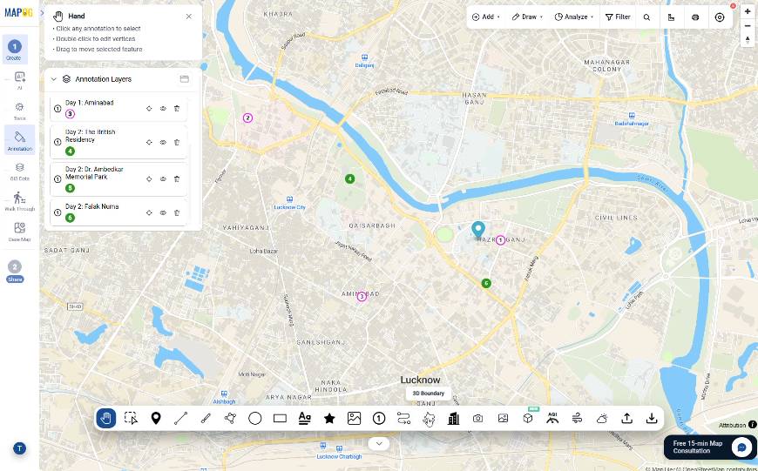The height and width of the screenshot is (471, 758).
Task: Select the line drawing tool
Action: pos(181,419)
